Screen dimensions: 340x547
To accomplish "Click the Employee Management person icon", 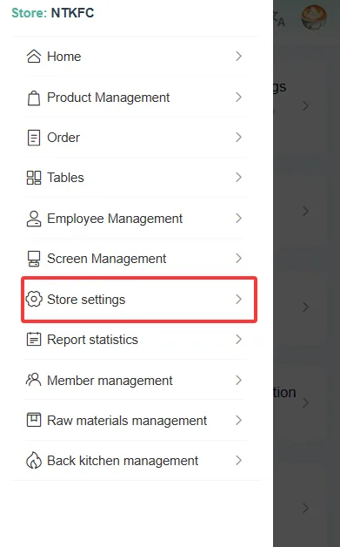I will (x=34, y=219).
